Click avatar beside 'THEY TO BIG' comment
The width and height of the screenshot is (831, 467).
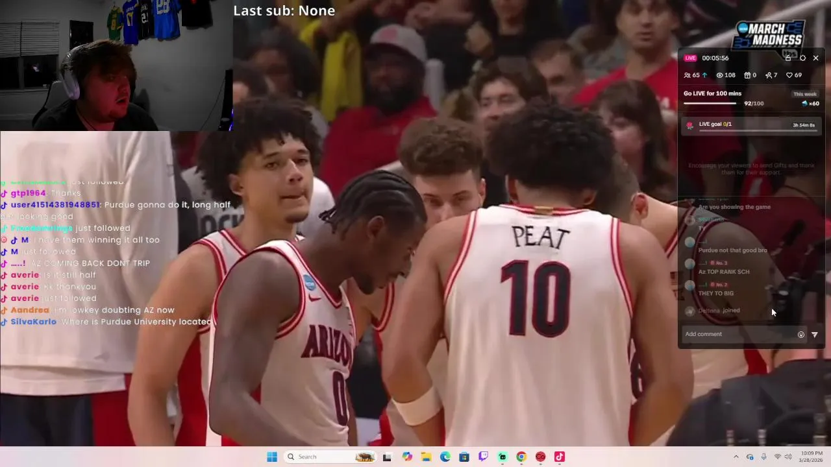(689, 286)
